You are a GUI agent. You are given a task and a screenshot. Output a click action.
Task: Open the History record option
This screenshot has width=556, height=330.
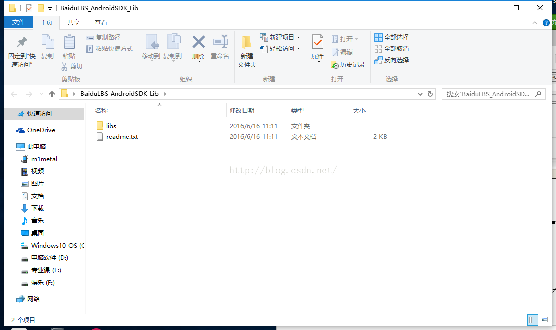point(347,64)
